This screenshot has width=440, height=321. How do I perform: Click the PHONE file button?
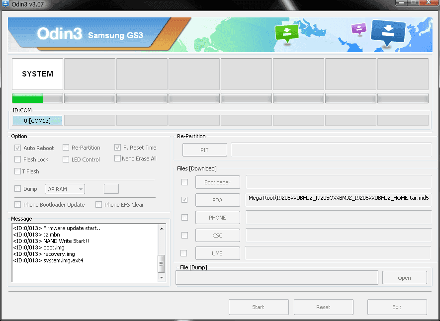(x=217, y=218)
